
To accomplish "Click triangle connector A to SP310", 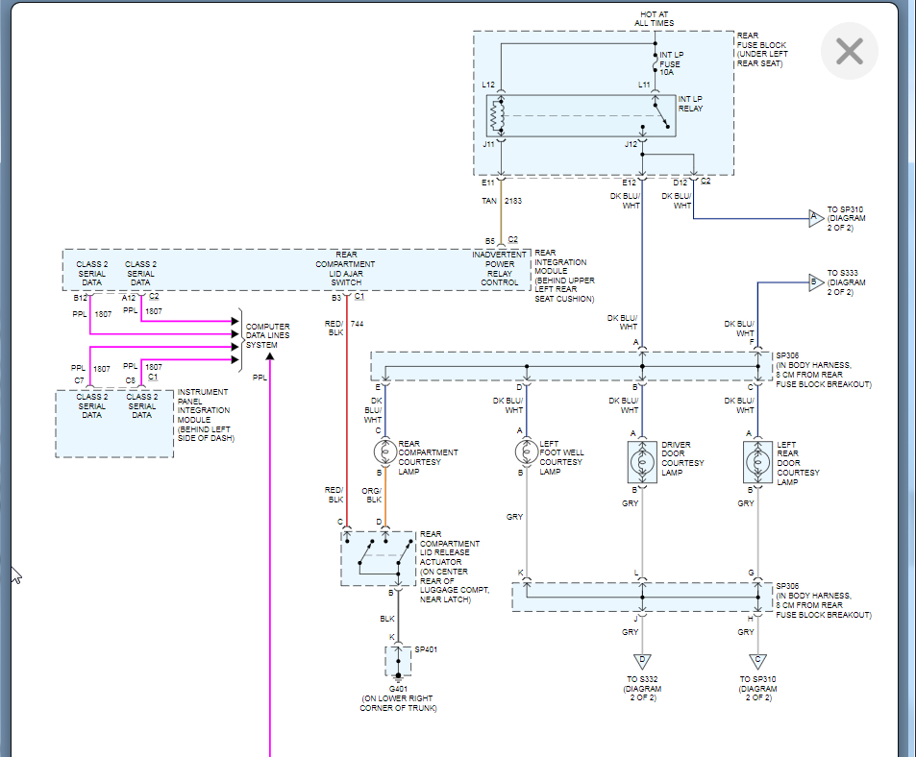I will (x=816, y=219).
